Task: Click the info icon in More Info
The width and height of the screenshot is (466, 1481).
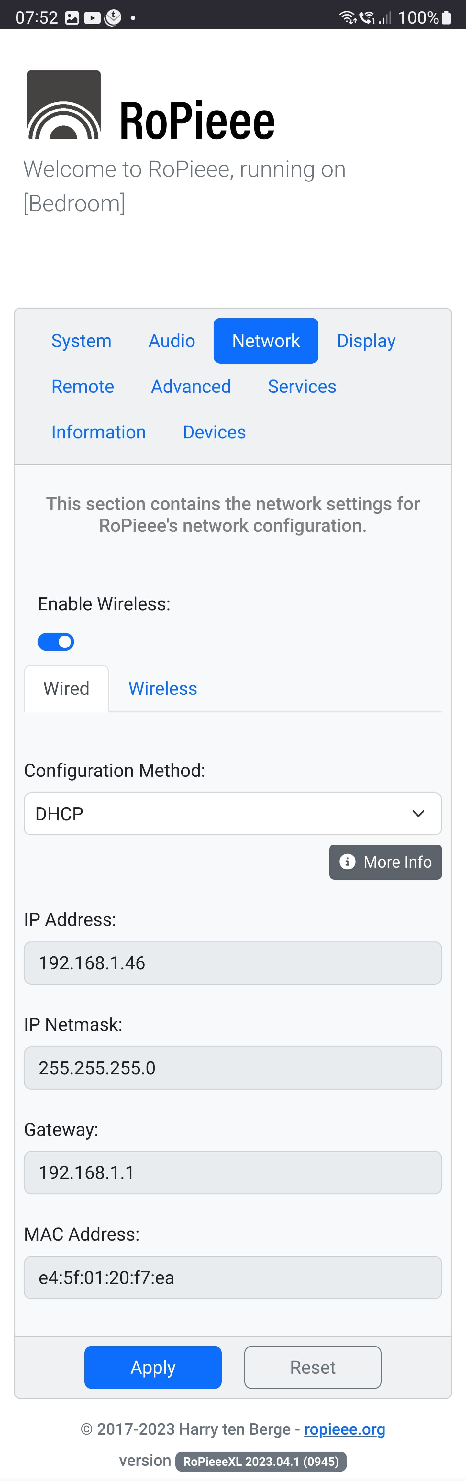Action: 347,861
